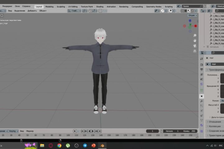Open the Выделение menu in the viewport

(20, 11)
